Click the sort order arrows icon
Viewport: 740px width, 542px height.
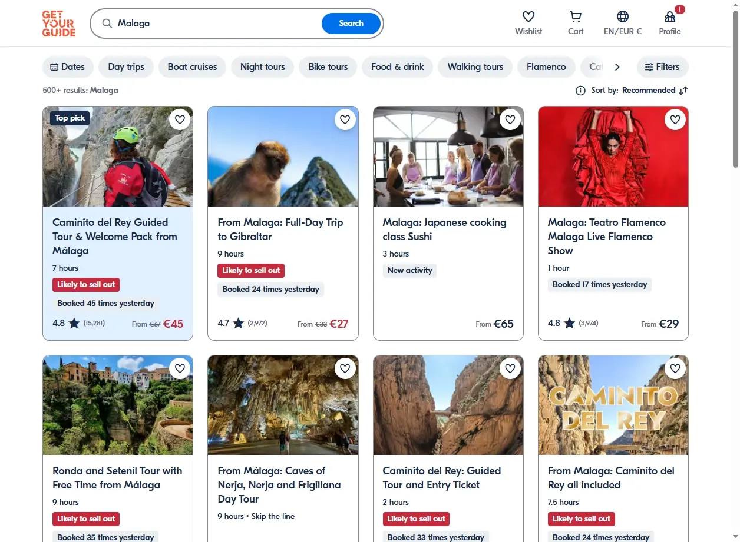click(x=683, y=91)
